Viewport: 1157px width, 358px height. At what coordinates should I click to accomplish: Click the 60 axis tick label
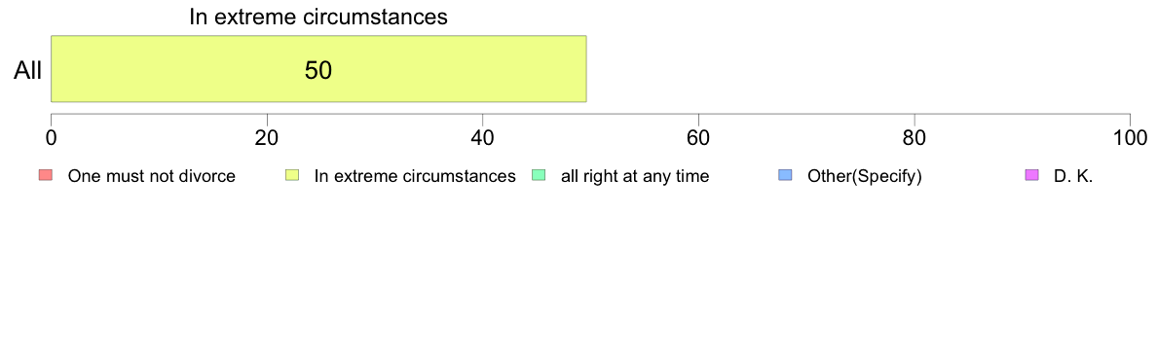(x=698, y=137)
